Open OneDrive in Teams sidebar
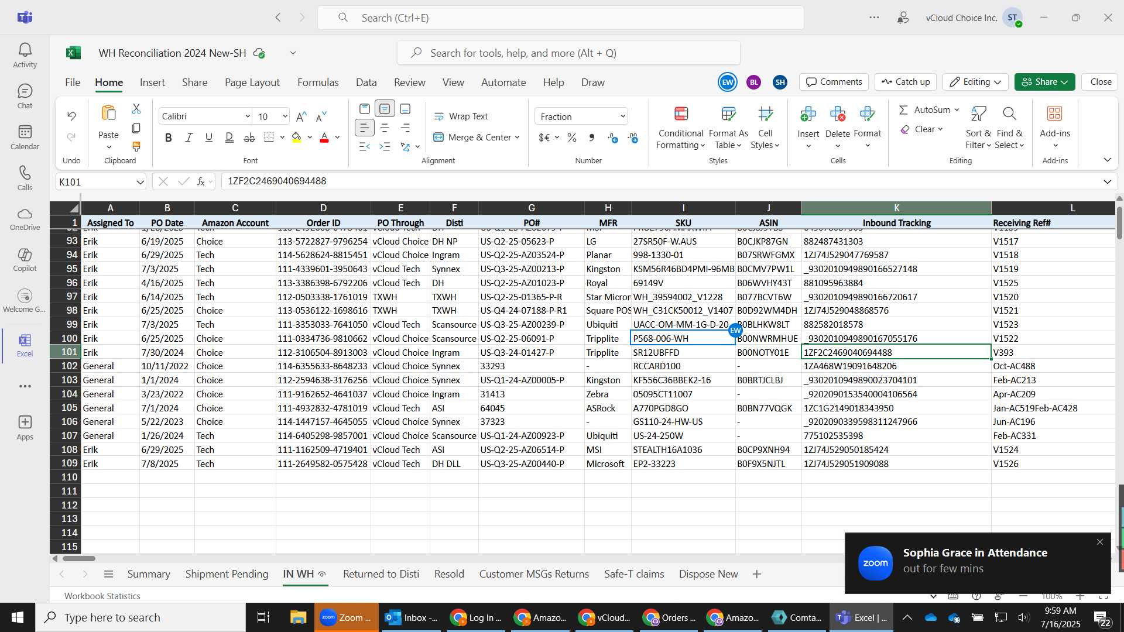This screenshot has height=632, width=1124. [x=25, y=219]
